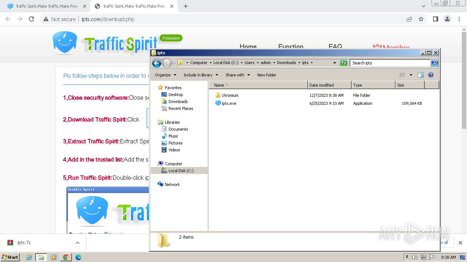The width and height of the screenshot is (467, 262).
Task: Sort files by the Name column
Action: tap(258, 85)
